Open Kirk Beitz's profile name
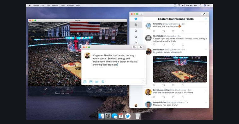 (x=157, y=24)
